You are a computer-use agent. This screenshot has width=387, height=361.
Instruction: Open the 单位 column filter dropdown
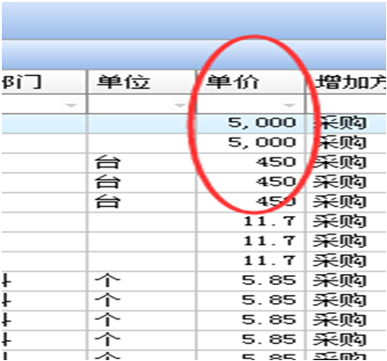(180, 105)
